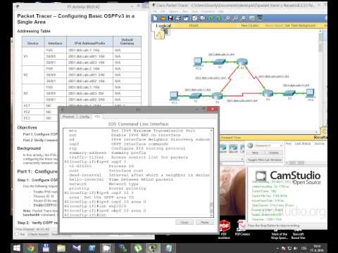The height and width of the screenshot is (253, 338).
Task: Click the workspace vertical scrollbar in Packet Tracer
Action: pyautogui.click(x=320, y=81)
